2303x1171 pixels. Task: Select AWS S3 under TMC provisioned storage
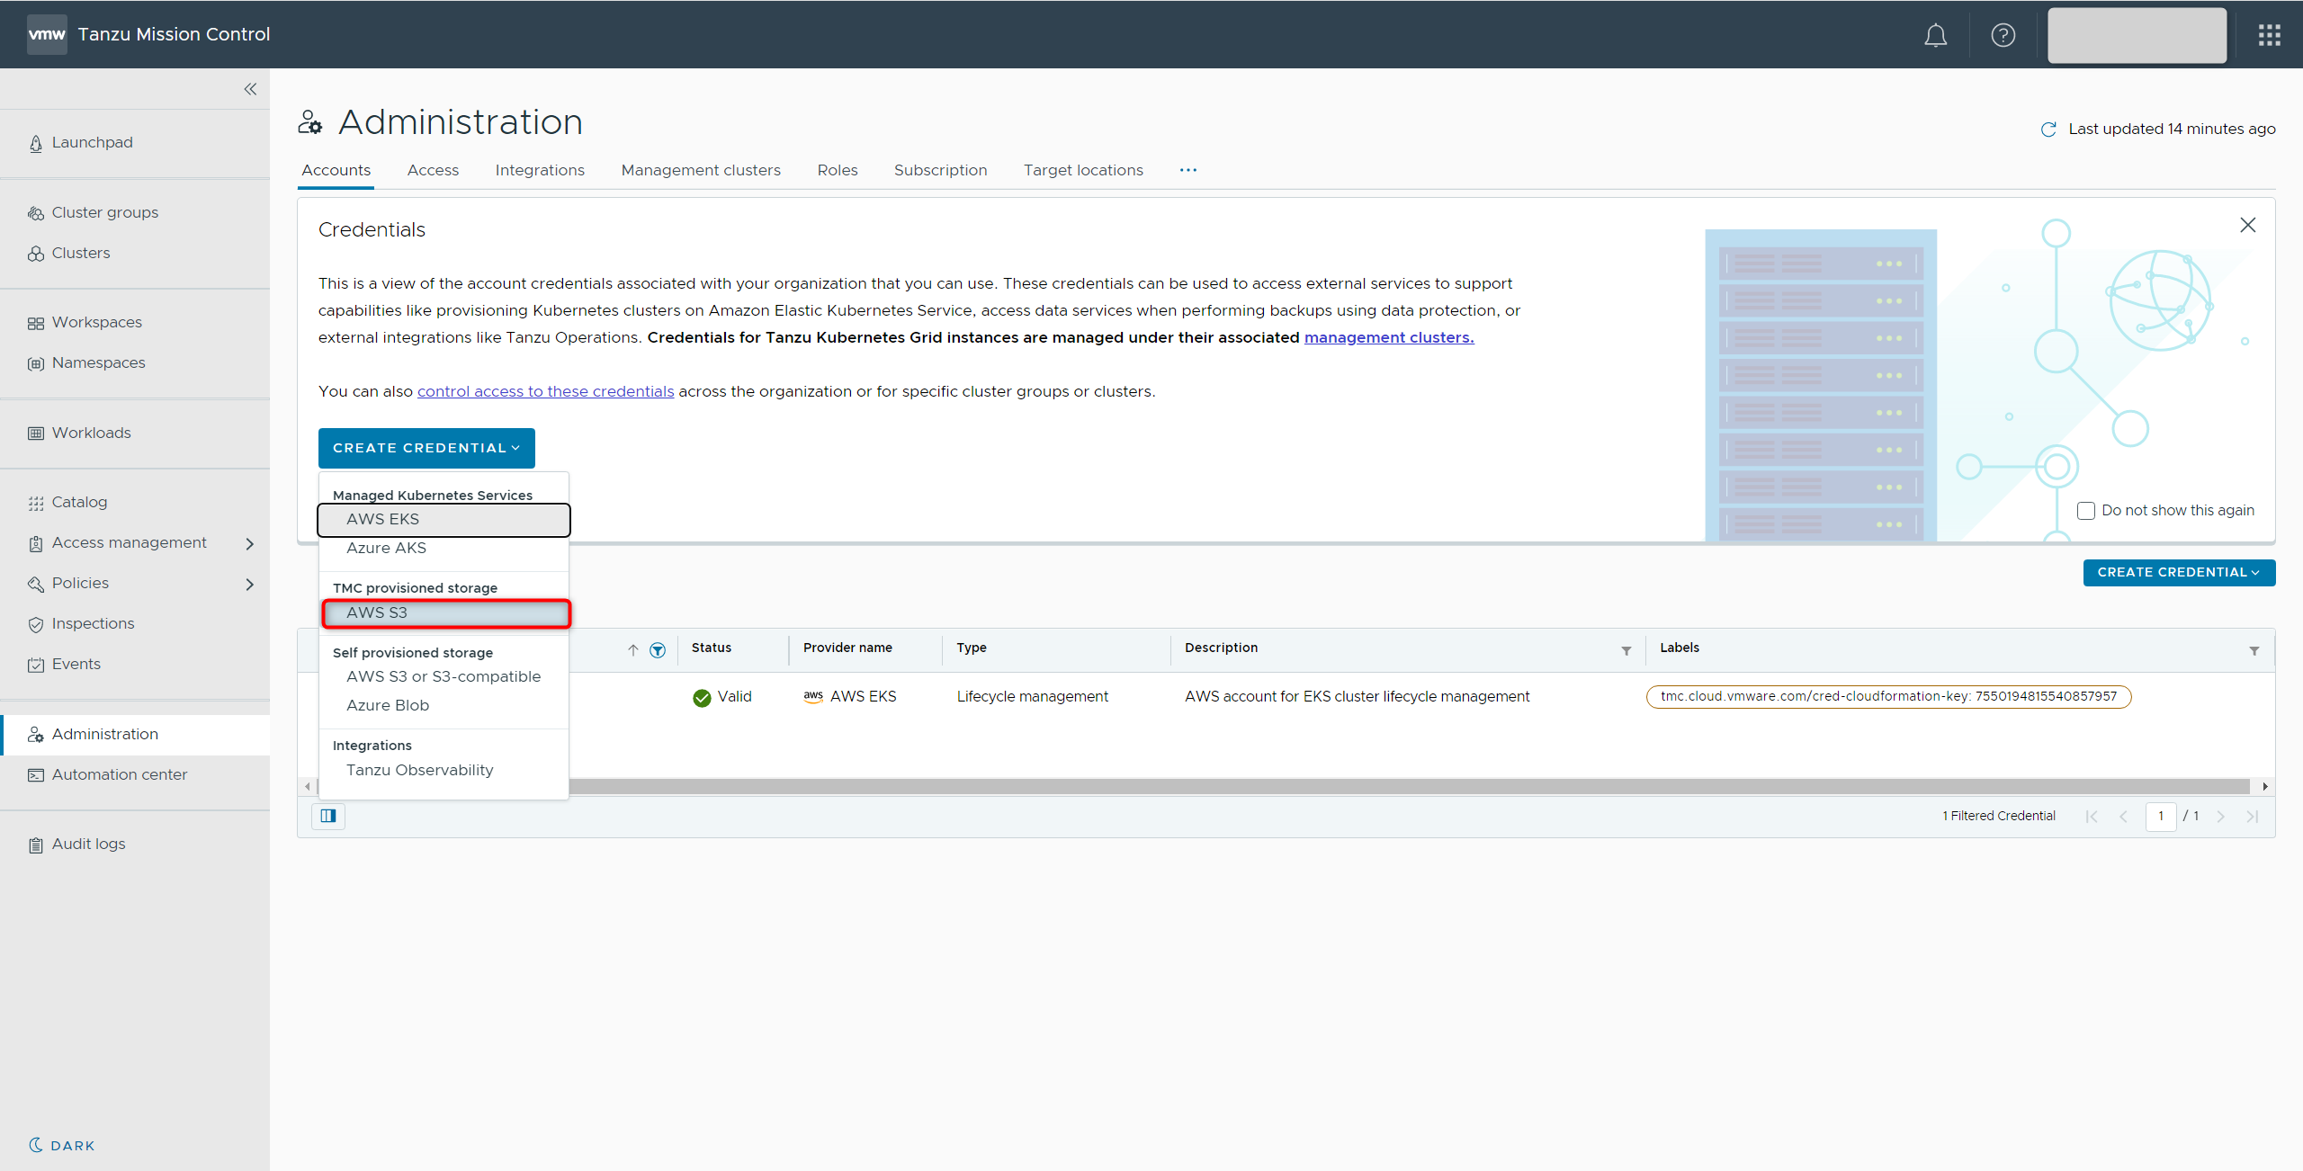coord(445,612)
